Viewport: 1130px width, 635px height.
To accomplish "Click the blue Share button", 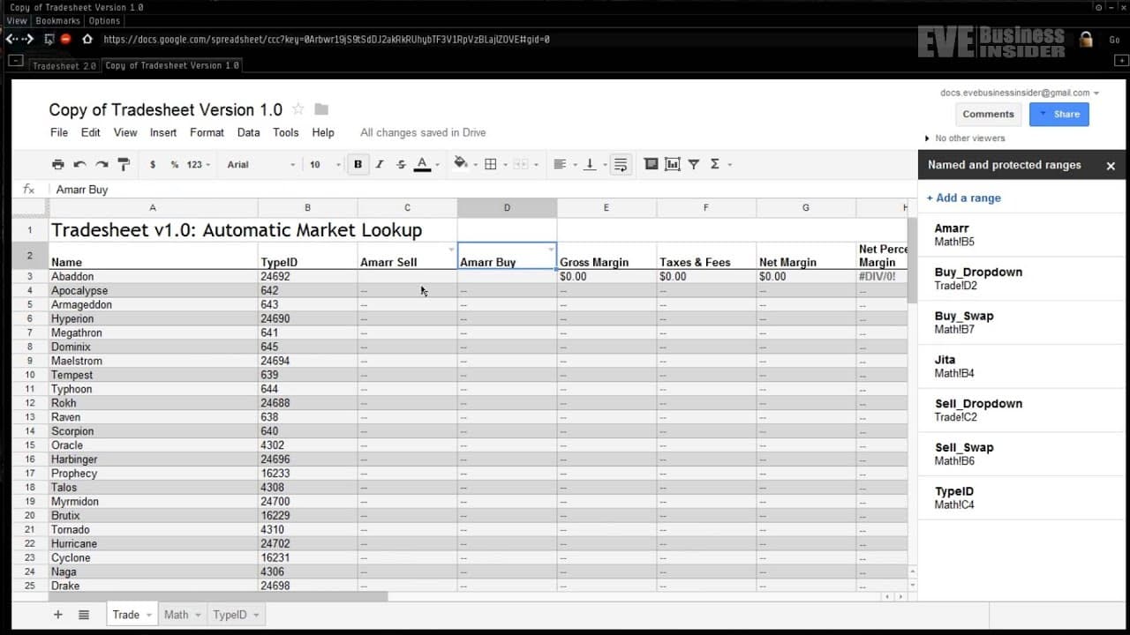I will (1058, 114).
